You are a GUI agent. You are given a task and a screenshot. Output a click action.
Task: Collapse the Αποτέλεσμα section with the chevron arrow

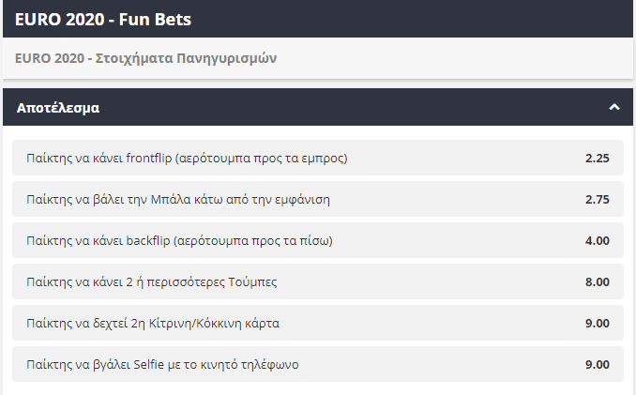[614, 107]
